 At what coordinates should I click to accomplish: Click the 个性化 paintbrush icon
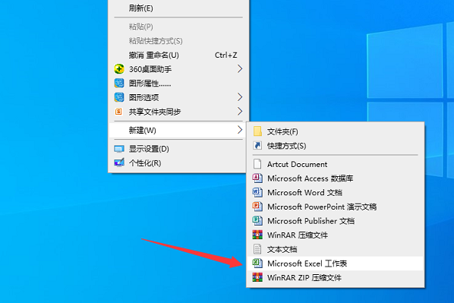[x=119, y=163]
